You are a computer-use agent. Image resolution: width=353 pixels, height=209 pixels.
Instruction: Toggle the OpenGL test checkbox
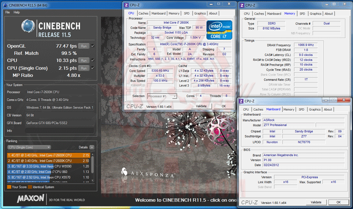93,46
